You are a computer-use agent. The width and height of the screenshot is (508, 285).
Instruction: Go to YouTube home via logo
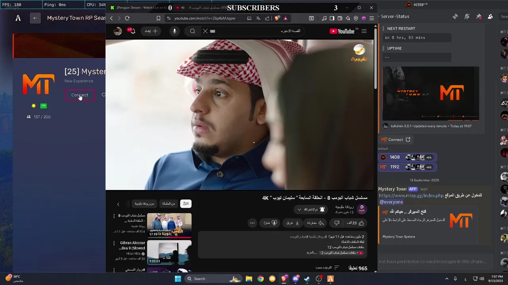(x=342, y=31)
